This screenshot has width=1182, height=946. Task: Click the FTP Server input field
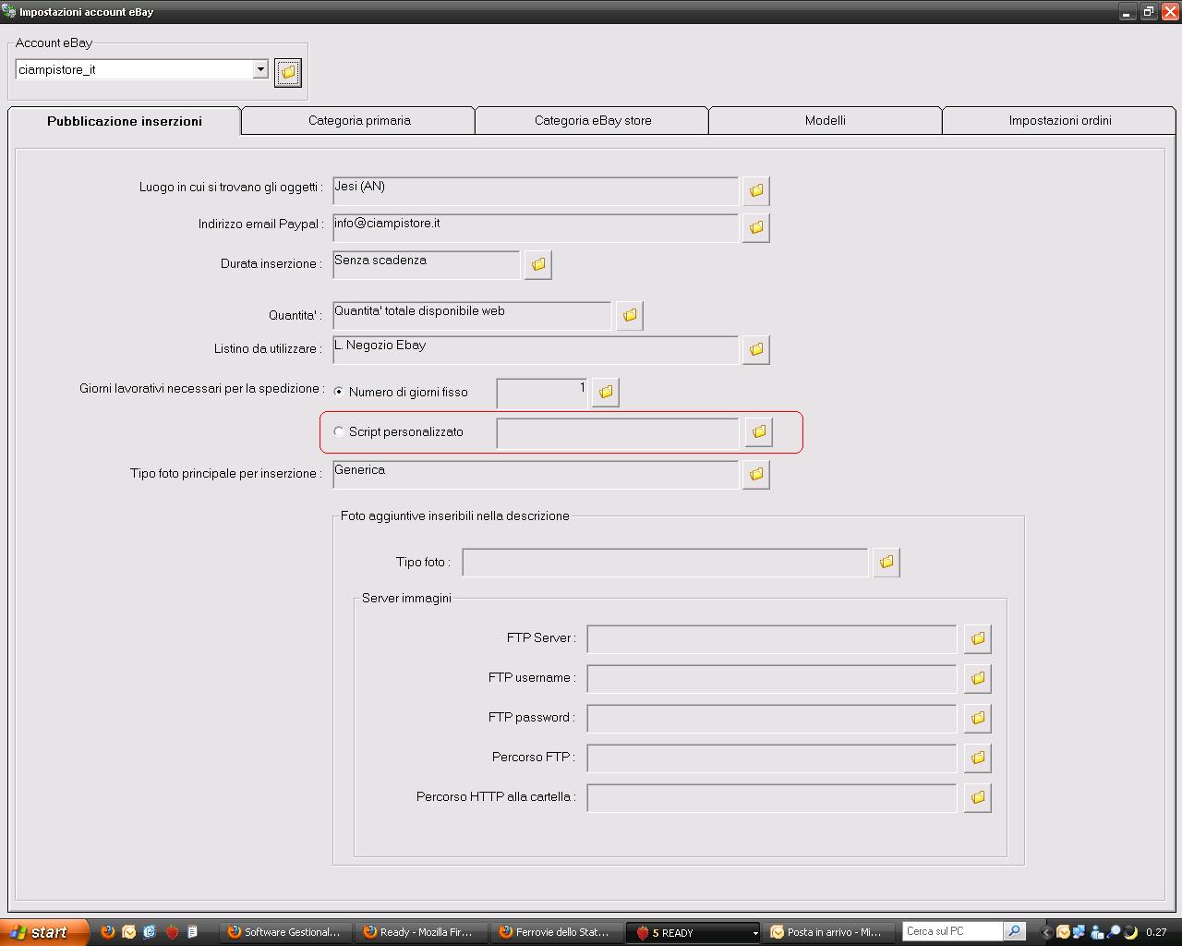coord(772,638)
